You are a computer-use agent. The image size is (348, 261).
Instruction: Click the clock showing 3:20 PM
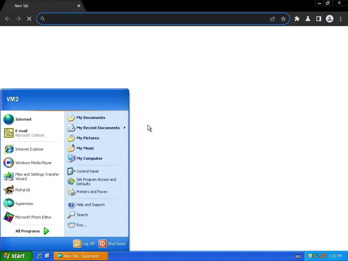pyautogui.click(x=335, y=256)
